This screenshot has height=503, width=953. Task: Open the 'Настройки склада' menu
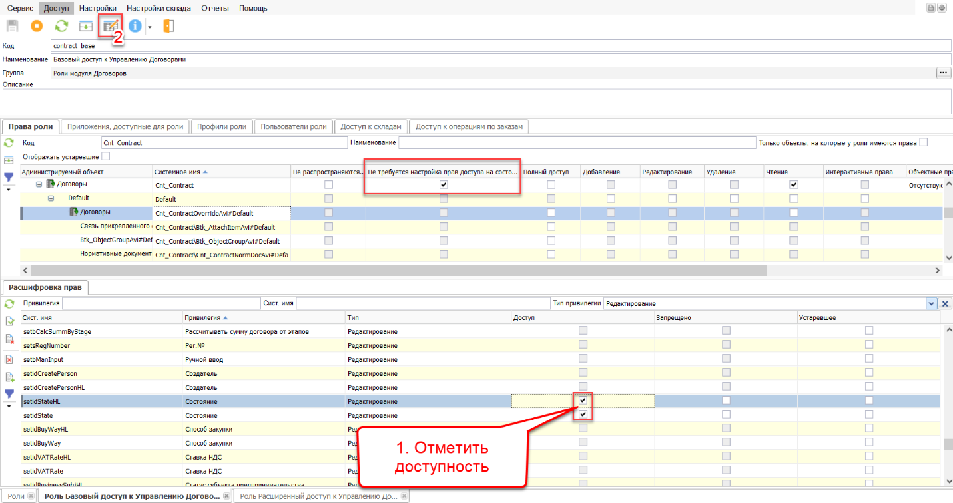159,8
